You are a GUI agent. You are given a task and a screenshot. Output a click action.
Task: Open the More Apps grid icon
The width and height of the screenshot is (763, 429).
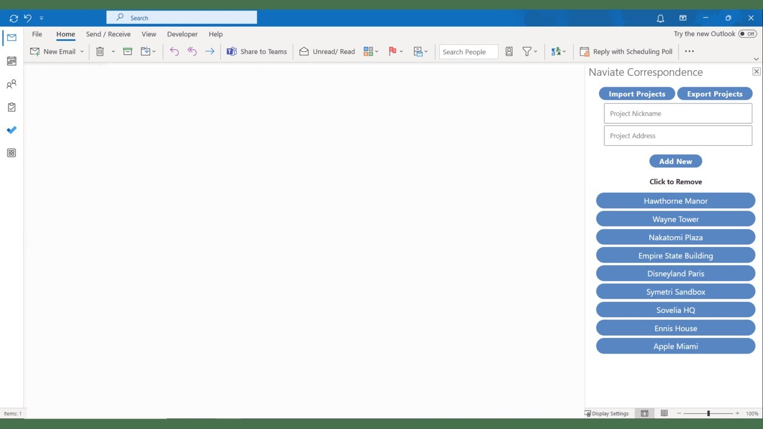pyautogui.click(x=12, y=153)
